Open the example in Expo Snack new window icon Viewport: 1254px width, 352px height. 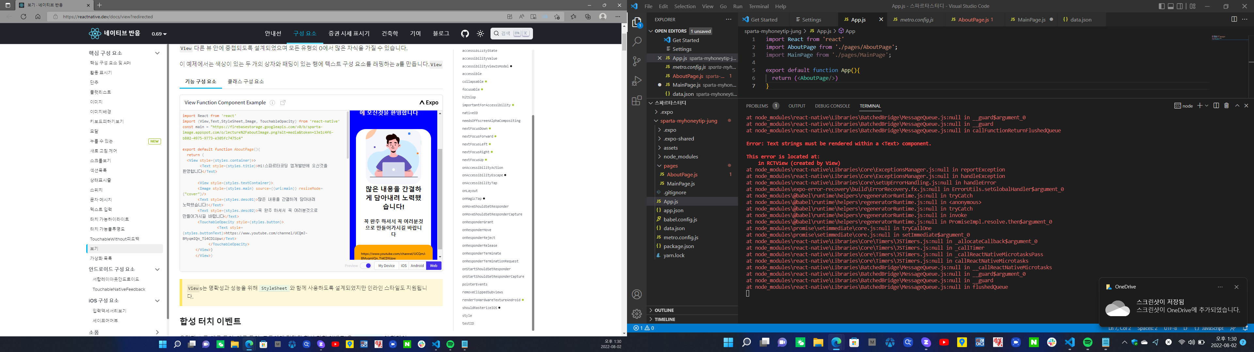point(283,103)
